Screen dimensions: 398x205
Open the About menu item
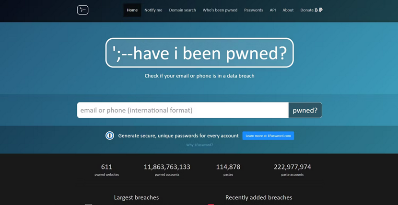point(288,10)
